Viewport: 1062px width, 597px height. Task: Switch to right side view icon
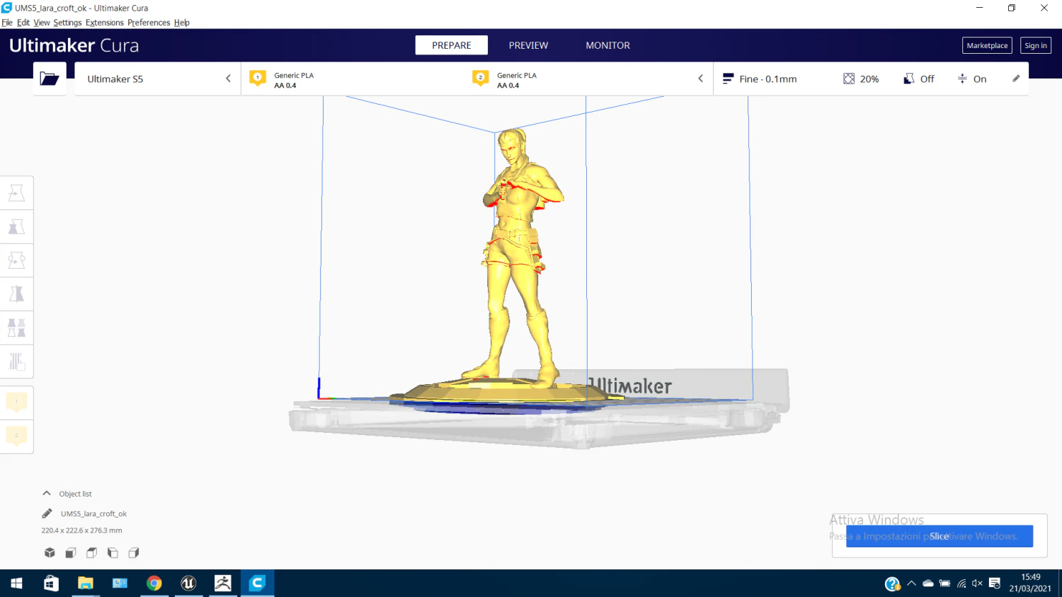click(134, 552)
